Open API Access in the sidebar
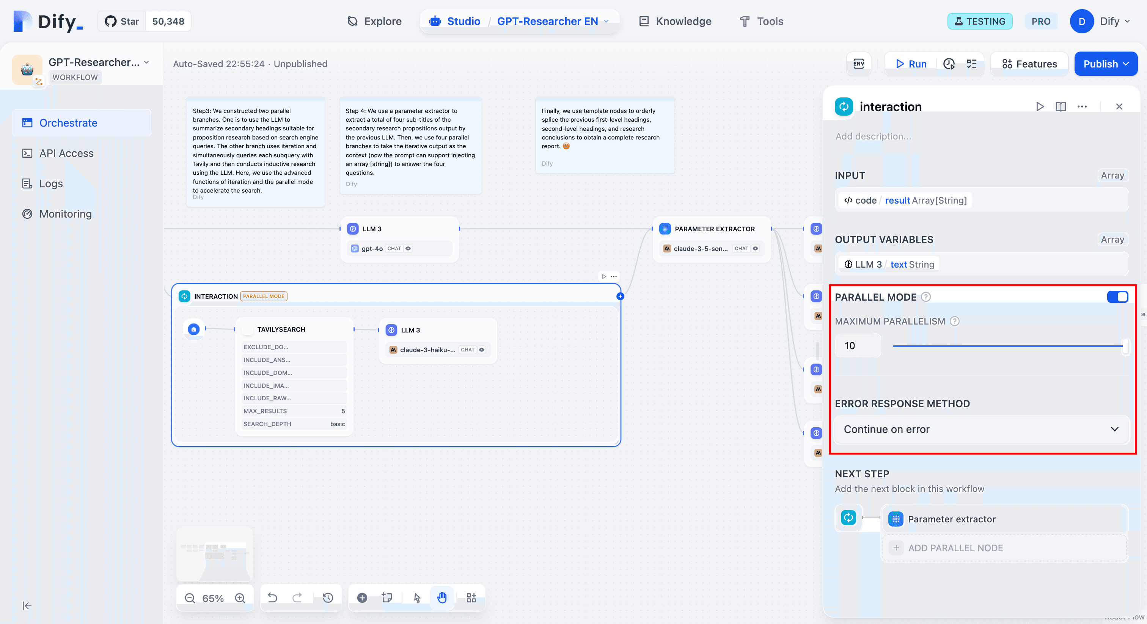Viewport: 1147px width, 624px height. 66,153
